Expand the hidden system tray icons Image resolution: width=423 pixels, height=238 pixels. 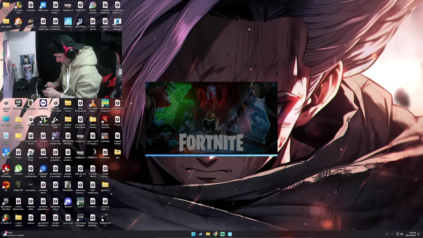coord(387,234)
